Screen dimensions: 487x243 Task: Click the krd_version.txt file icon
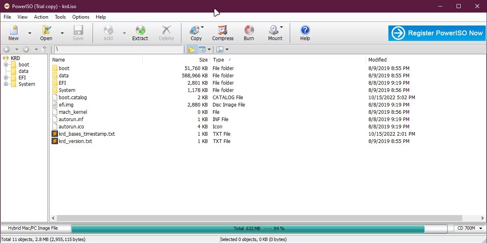(x=55, y=141)
